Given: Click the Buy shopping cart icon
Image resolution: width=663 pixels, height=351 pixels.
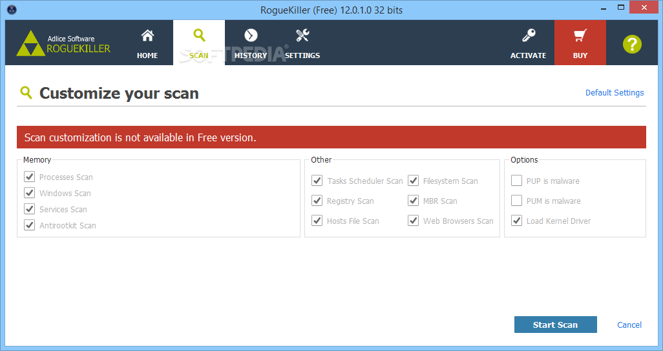Looking at the screenshot, I should 580,35.
